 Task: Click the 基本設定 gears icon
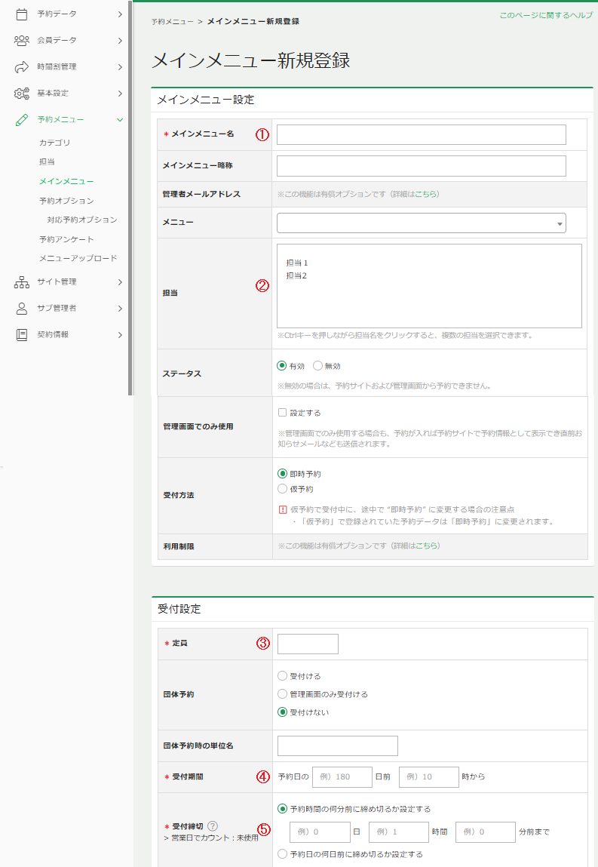(22, 94)
